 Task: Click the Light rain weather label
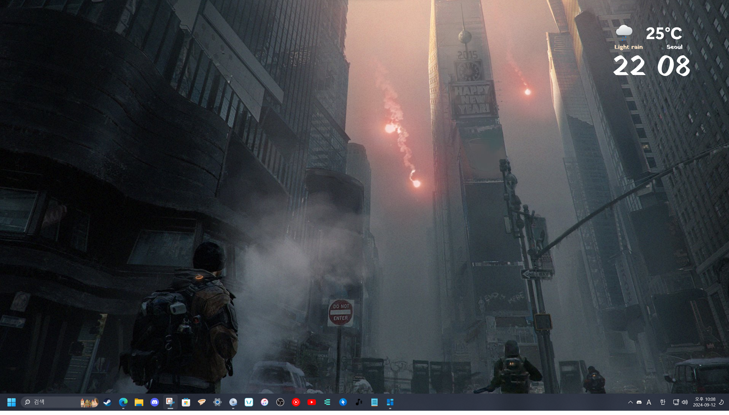tap(629, 47)
